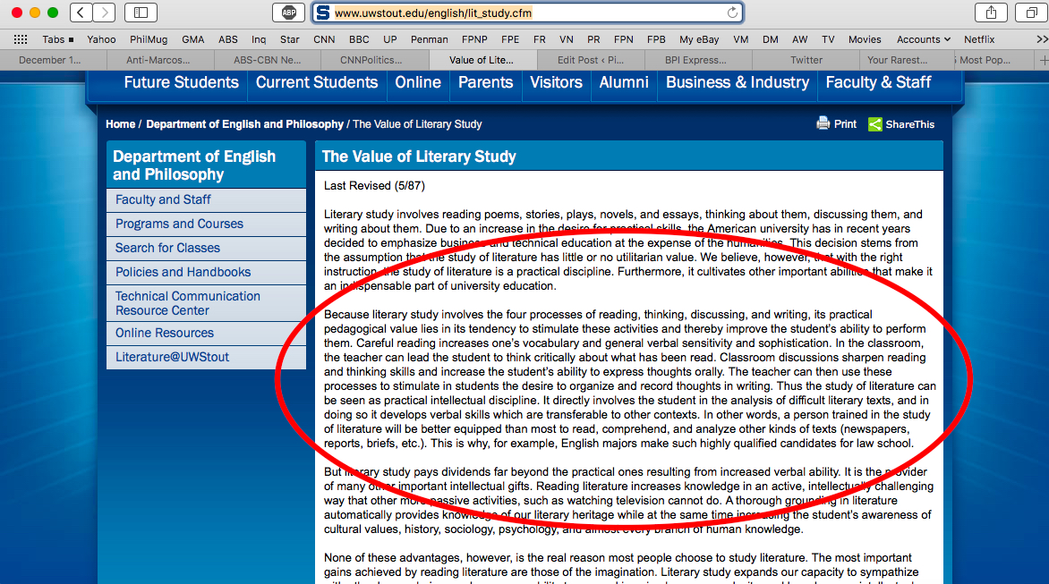Open the Adblock Plus extension icon
This screenshot has width=1049, height=584.
289,13
